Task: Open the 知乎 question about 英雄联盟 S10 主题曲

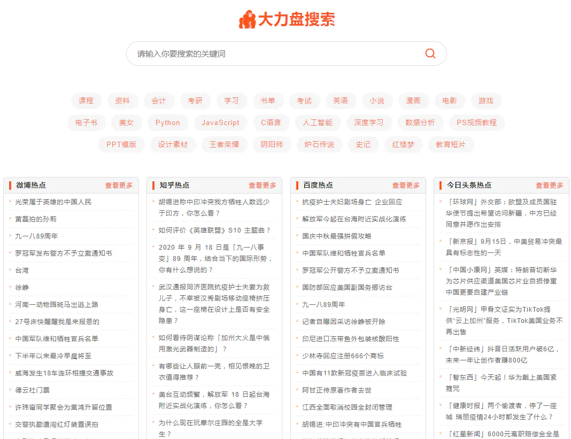Action: click(214, 230)
